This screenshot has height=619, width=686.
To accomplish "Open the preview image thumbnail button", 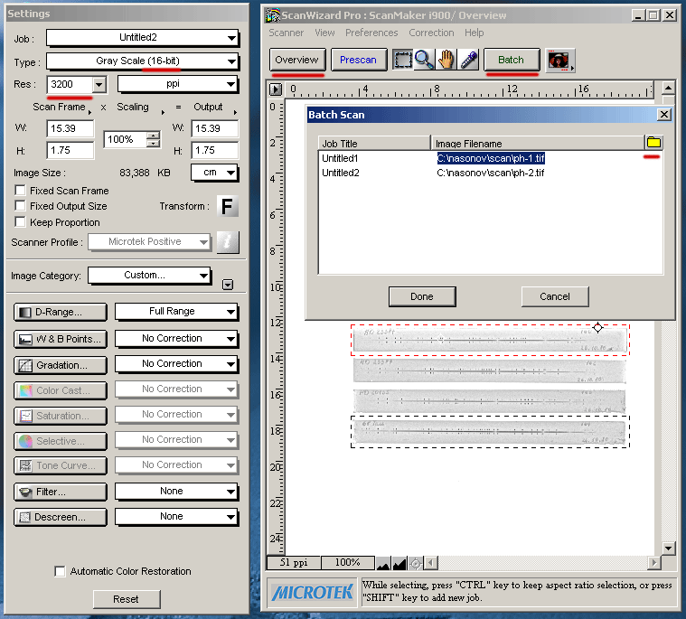I will [x=559, y=61].
